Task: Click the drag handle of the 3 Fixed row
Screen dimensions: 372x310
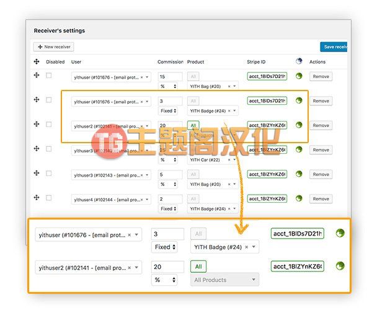Action: (37, 100)
